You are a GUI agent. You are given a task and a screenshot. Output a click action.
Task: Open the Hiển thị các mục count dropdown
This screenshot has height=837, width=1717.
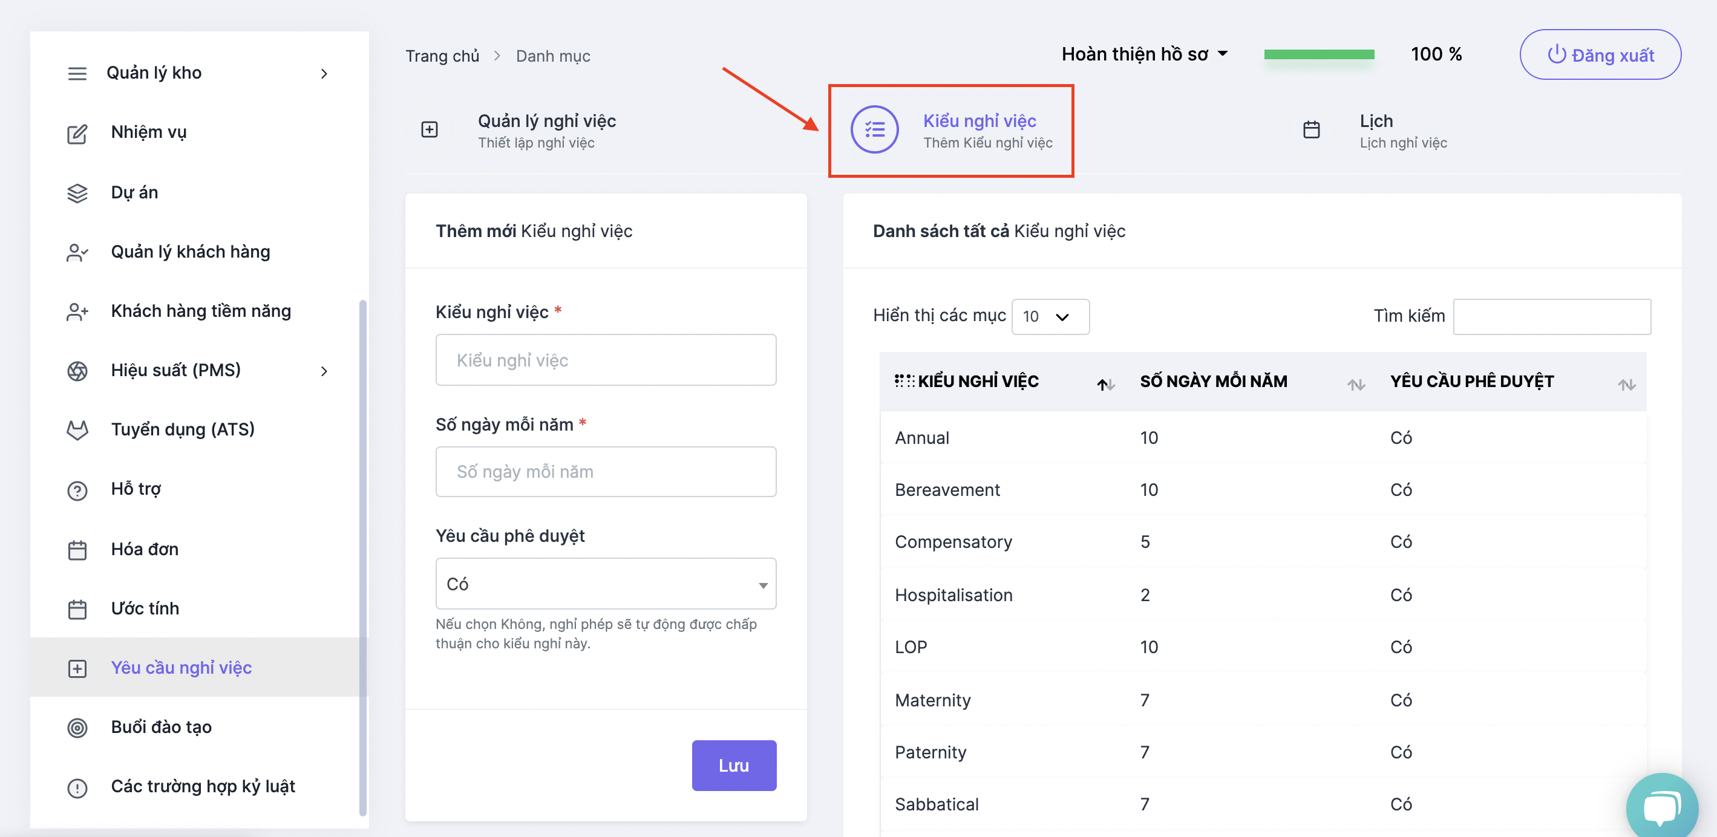pyautogui.click(x=1050, y=316)
